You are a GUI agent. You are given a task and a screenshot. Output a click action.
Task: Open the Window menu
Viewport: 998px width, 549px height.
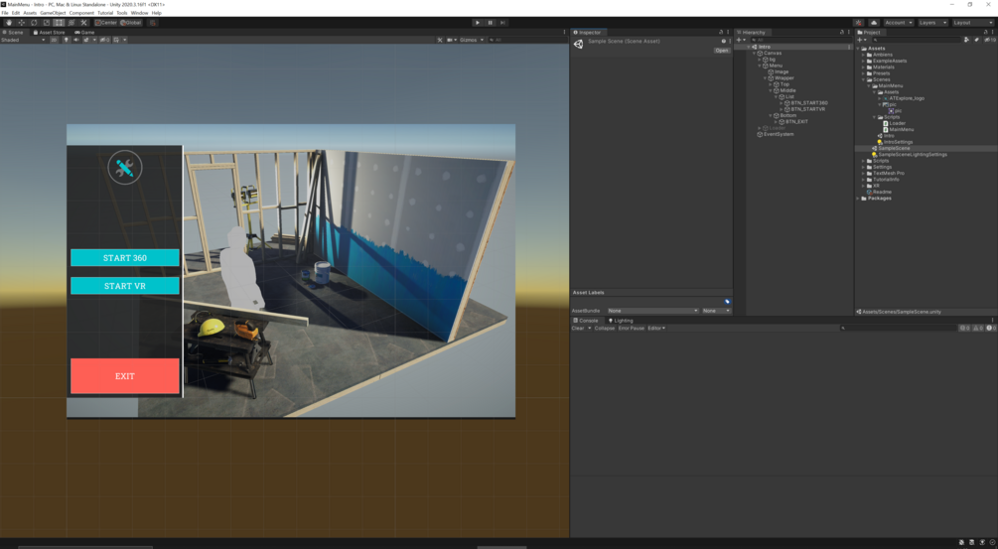(139, 13)
